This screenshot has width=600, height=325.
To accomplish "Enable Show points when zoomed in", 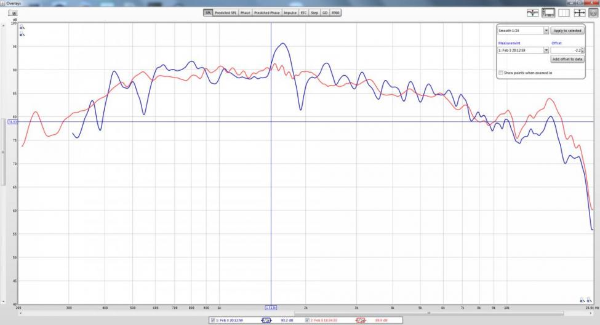I will 500,73.
